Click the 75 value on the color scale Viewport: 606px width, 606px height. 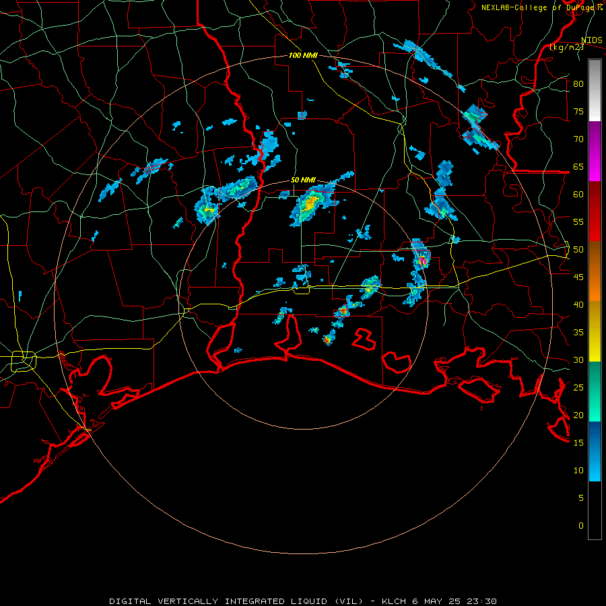tap(578, 111)
